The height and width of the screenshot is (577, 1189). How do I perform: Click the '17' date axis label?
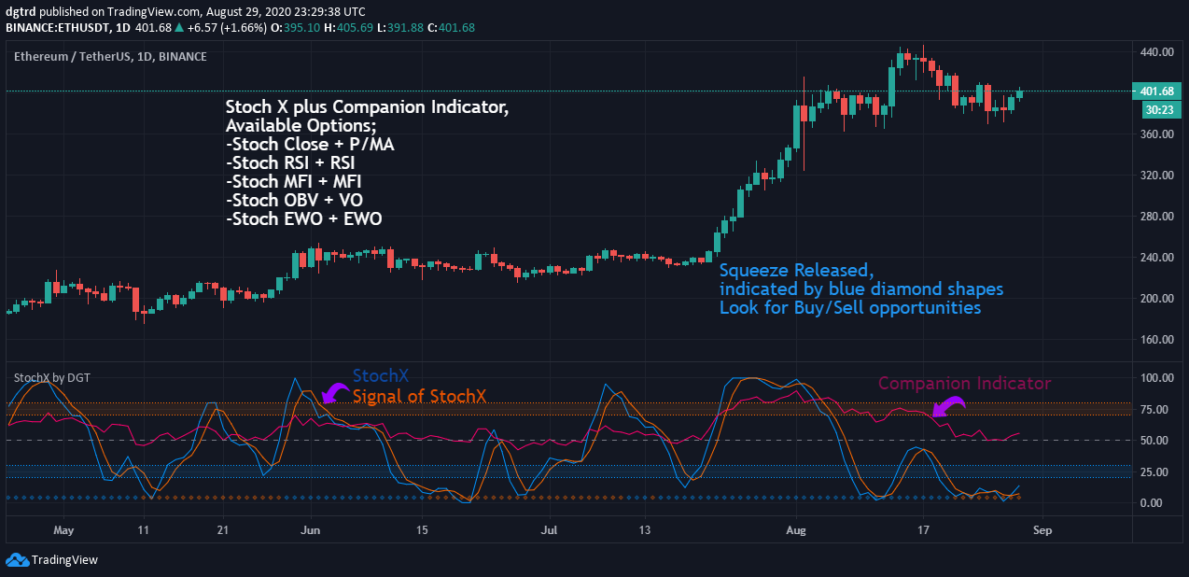[923, 529]
